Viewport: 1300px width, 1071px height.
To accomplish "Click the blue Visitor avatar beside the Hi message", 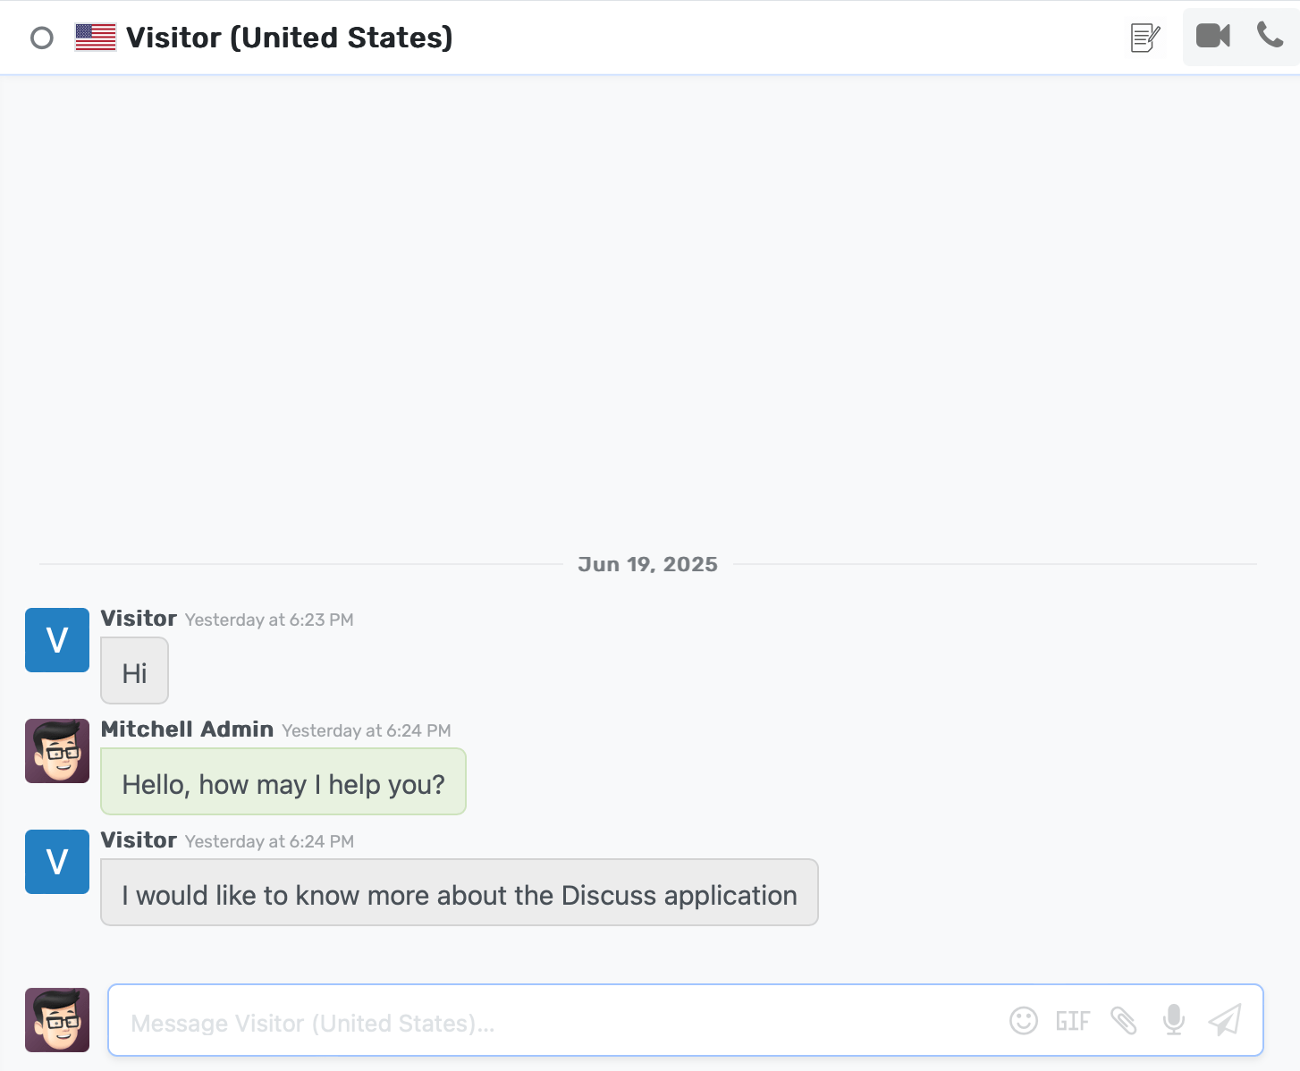I will 56,640.
